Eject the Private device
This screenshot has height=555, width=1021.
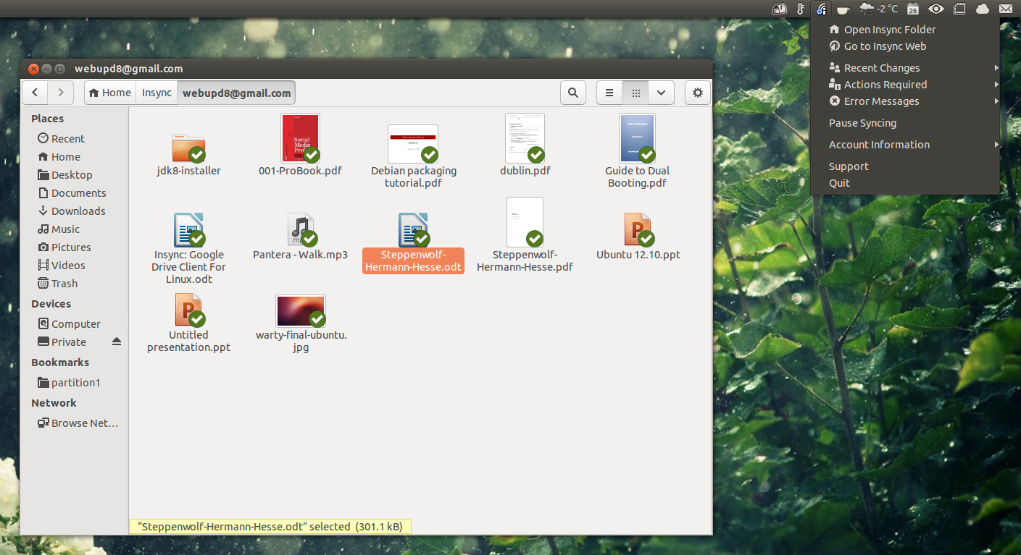coord(117,342)
